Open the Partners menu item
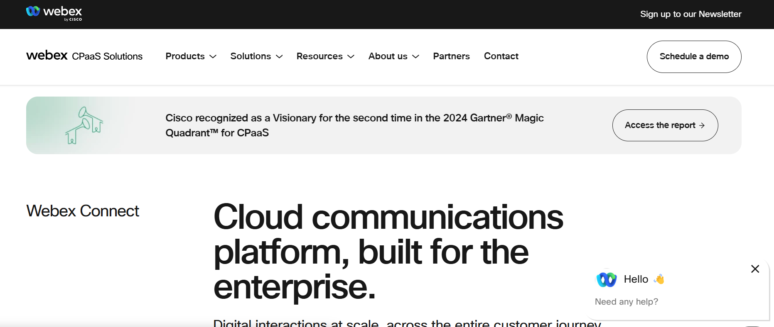Screen dimensions: 774x327 click(451, 56)
